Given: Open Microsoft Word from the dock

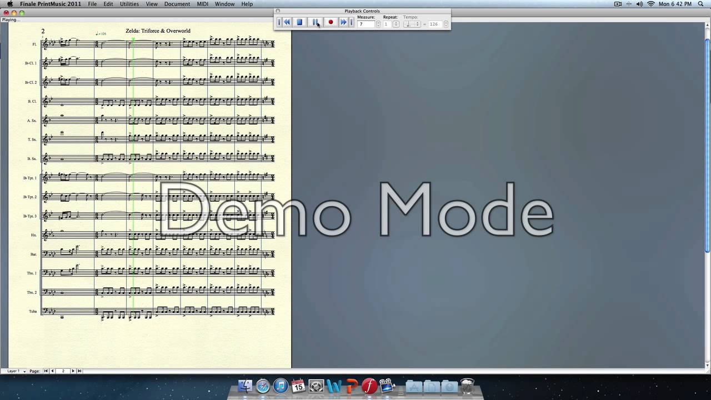Looking at the screenshot, I should [334, 386].
